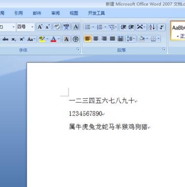The height and width of the screenshot is (187, 185).
Task: Open the Phonetic Guide (wén) tool
Action: (x=66, y=27)
